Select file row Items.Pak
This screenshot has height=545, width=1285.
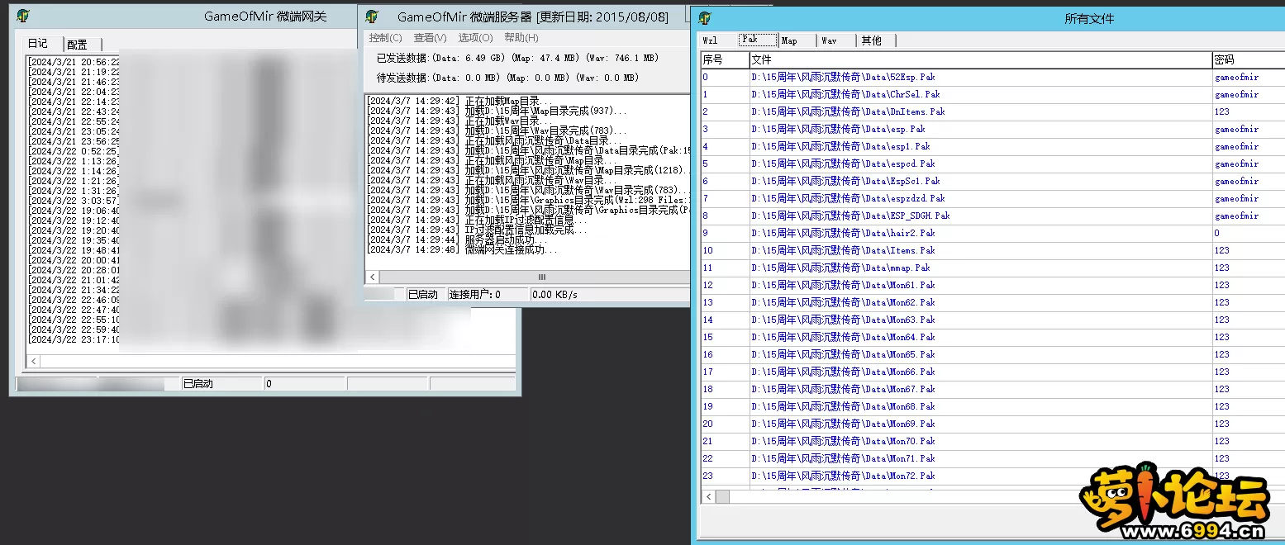coord(992,250)
